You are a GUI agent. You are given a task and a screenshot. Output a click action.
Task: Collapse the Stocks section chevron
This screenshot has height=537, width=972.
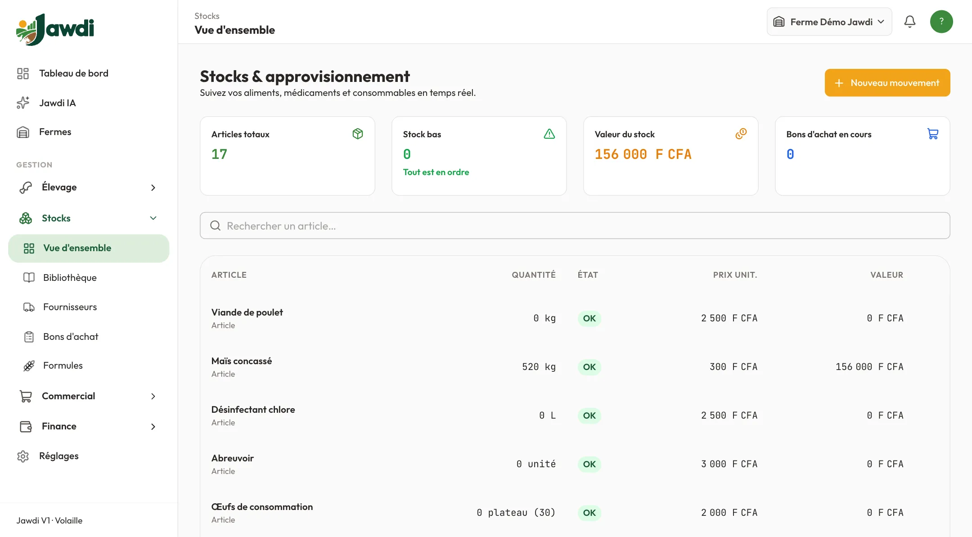pos(153,218)
